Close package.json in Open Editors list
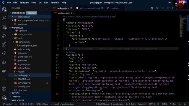Viewport: 189px width, 106px height. (12, 17)
